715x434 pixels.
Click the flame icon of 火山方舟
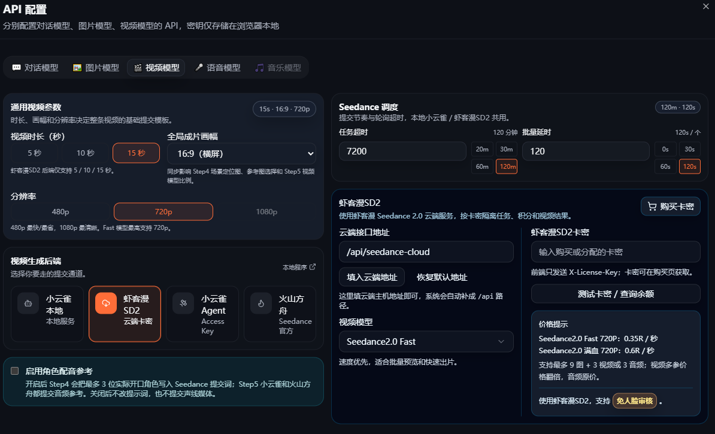[261, 303]
